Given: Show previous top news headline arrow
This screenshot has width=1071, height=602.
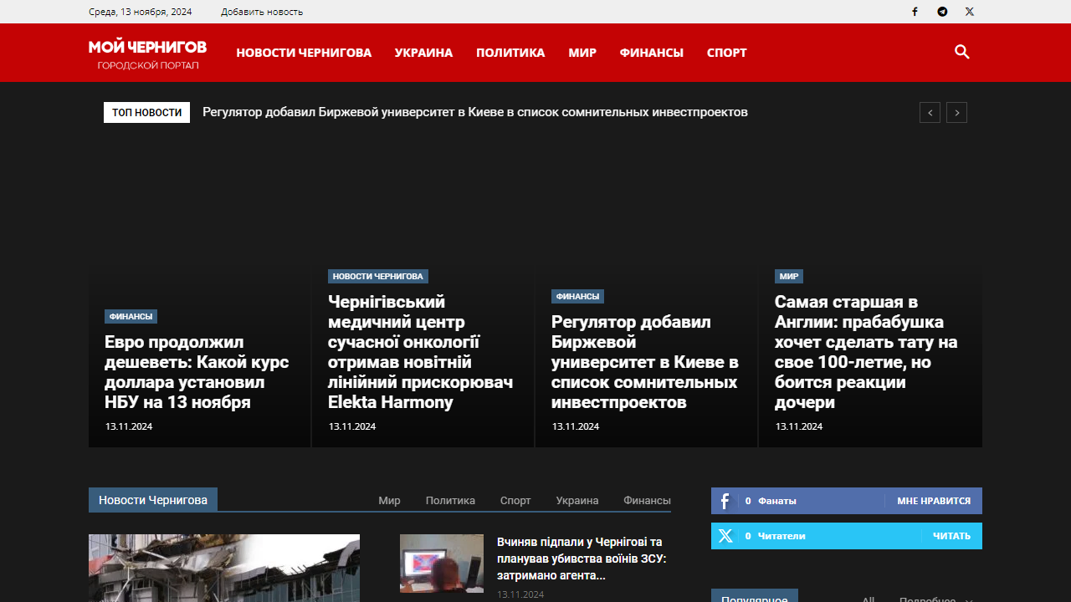Looking at the screenshot, I should [x=930, y=113].
